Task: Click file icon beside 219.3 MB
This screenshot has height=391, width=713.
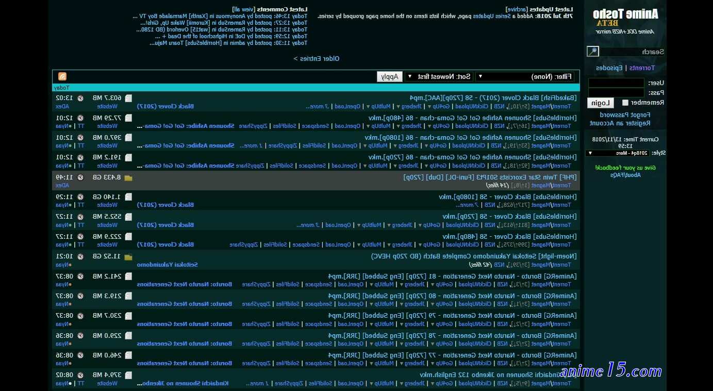Action: [128, 296]
